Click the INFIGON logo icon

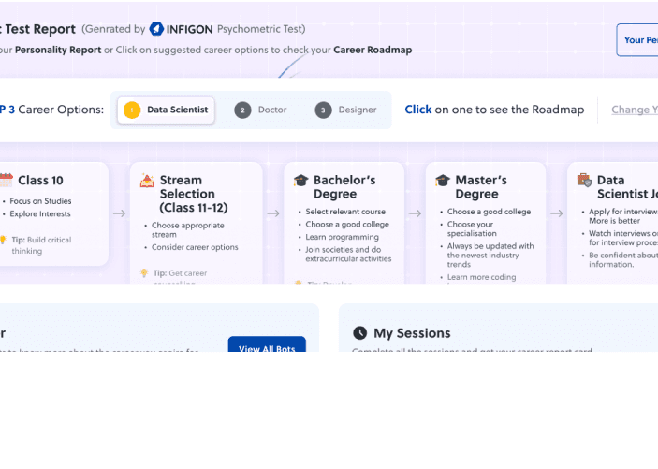[156, 28]
